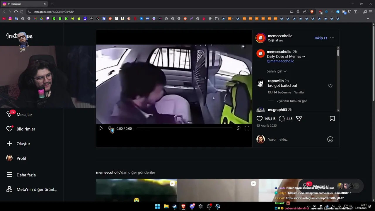The height and width of the screenshot is (211, 375).
Task: Open Steam in the taskbar
Action: 175,206
